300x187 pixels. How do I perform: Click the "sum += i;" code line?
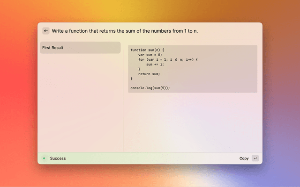tap(155, 65)
